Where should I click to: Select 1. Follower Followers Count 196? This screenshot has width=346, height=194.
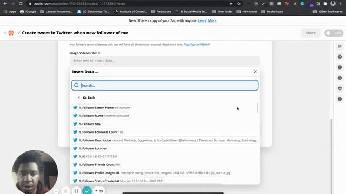98,132
